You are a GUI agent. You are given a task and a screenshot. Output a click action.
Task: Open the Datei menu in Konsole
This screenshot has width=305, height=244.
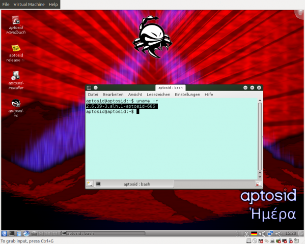coord(93,95)
